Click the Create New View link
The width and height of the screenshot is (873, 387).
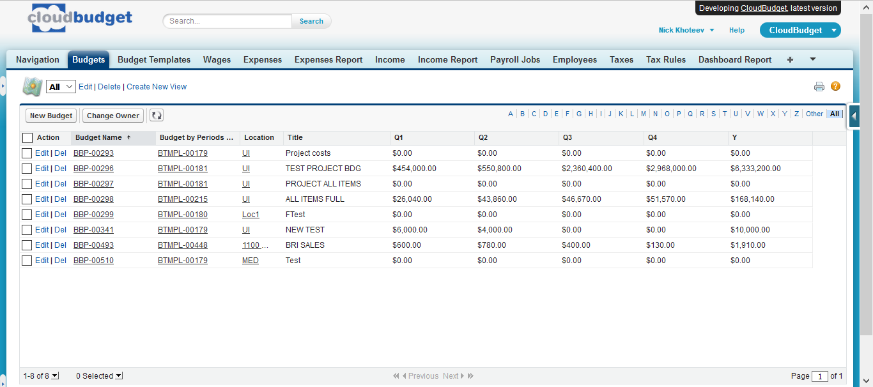click(x=157, y=86)
